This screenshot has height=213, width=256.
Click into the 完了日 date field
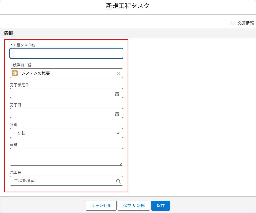pyautogui.click(x=61, y=113)
